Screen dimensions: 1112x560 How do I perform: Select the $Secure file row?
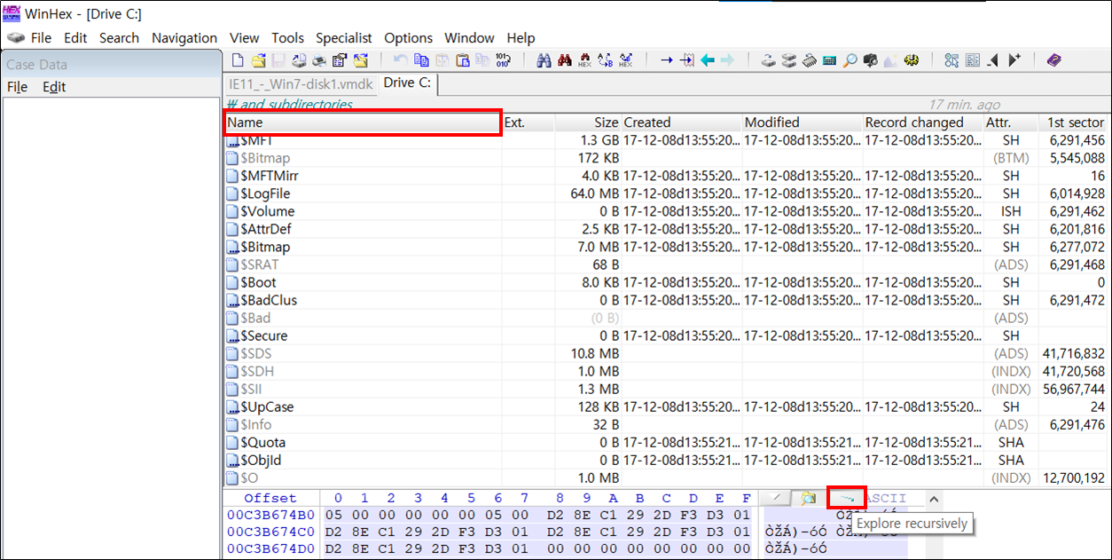[666, 335]
